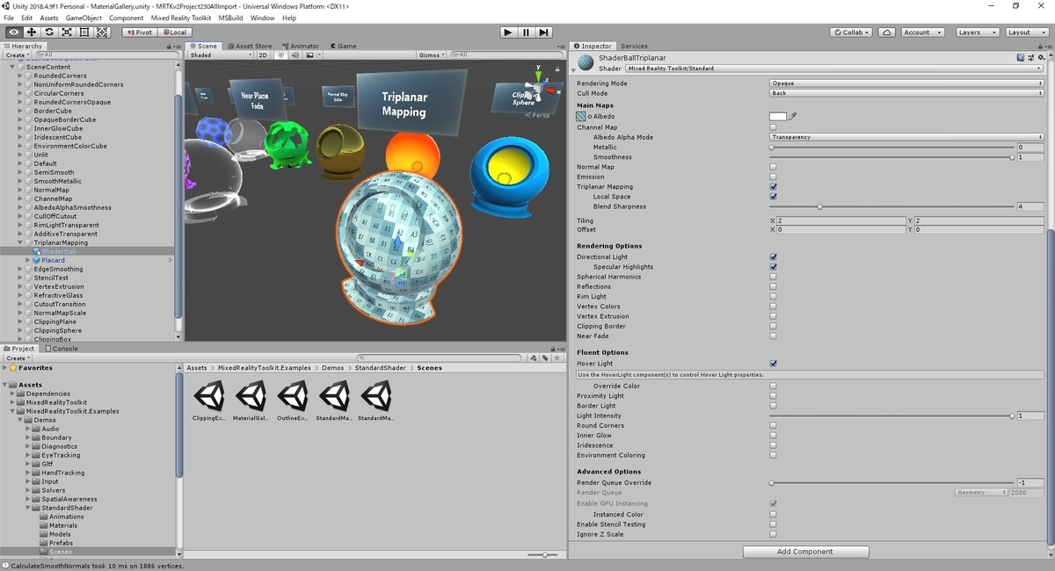Select the combined Transform tool
Image resolution: width=1055 pixels, height=571 pixels.
click(x=102, y=32)
